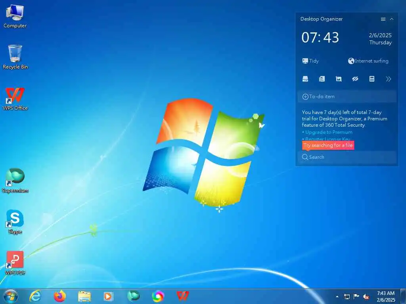Click the 'Try searching for a file' tooltip
The image size is (406, 304).
click(x=328, y=145)
